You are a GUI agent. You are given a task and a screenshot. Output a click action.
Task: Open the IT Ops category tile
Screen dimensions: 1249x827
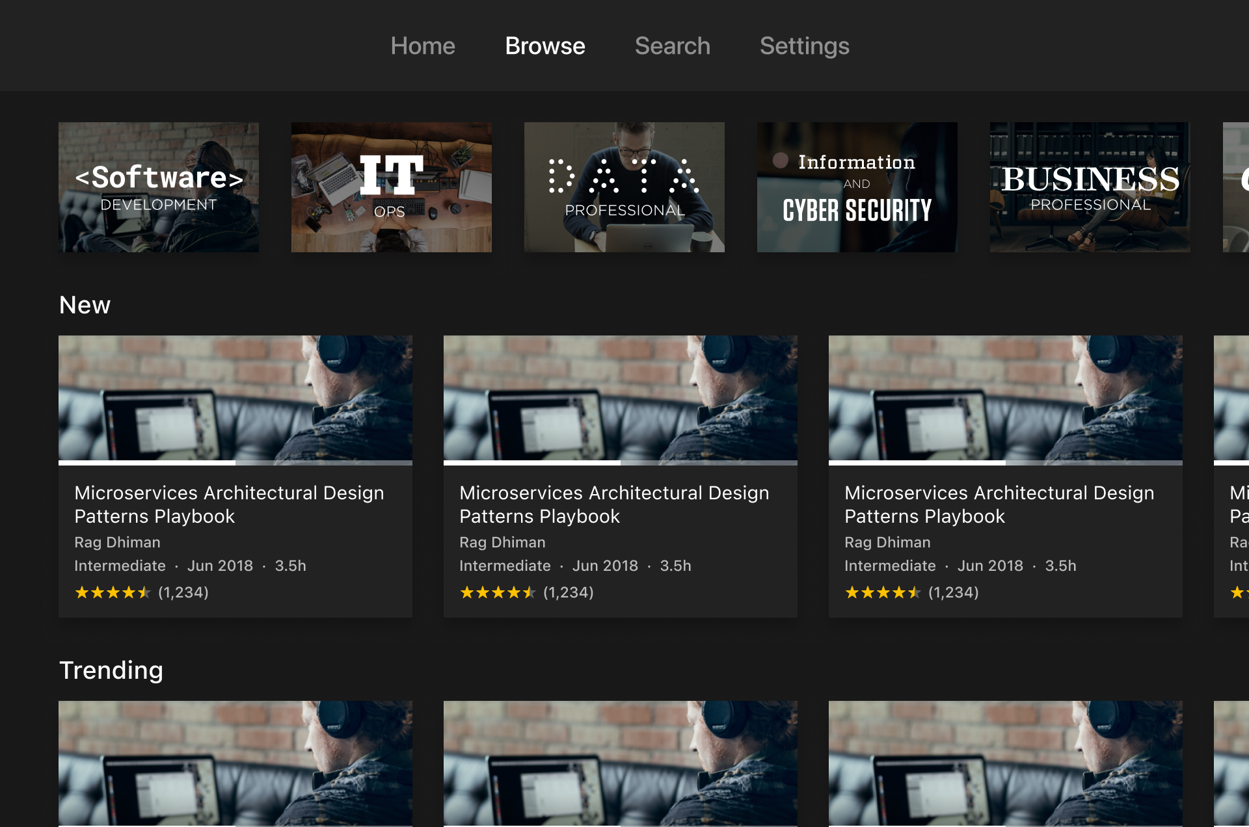[392, 187]
